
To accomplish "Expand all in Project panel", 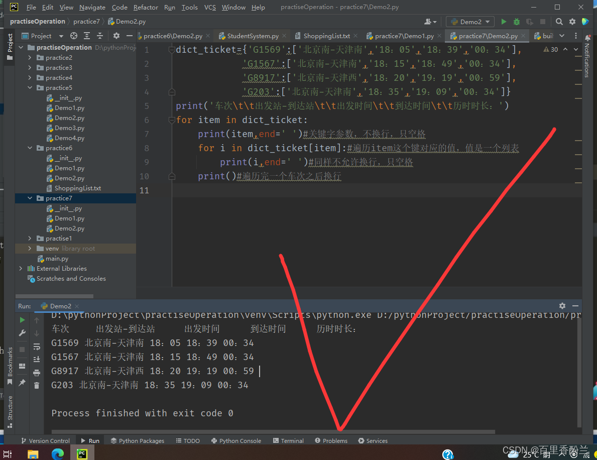I will click(x=87, y=36).
